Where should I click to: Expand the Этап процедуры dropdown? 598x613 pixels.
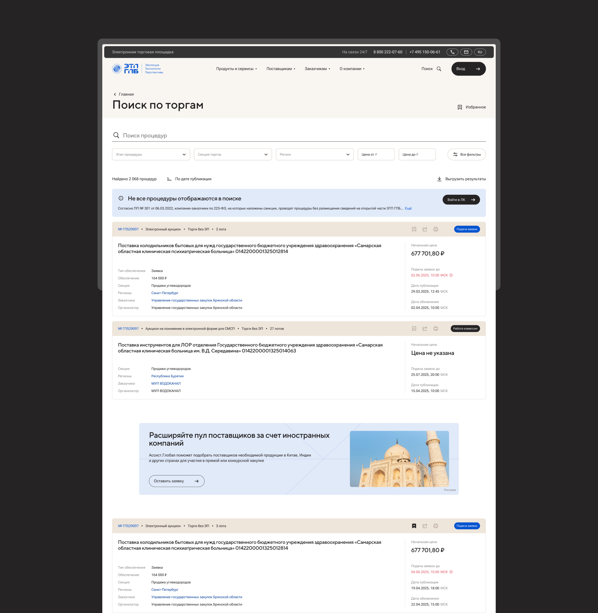tap(151, 154)
